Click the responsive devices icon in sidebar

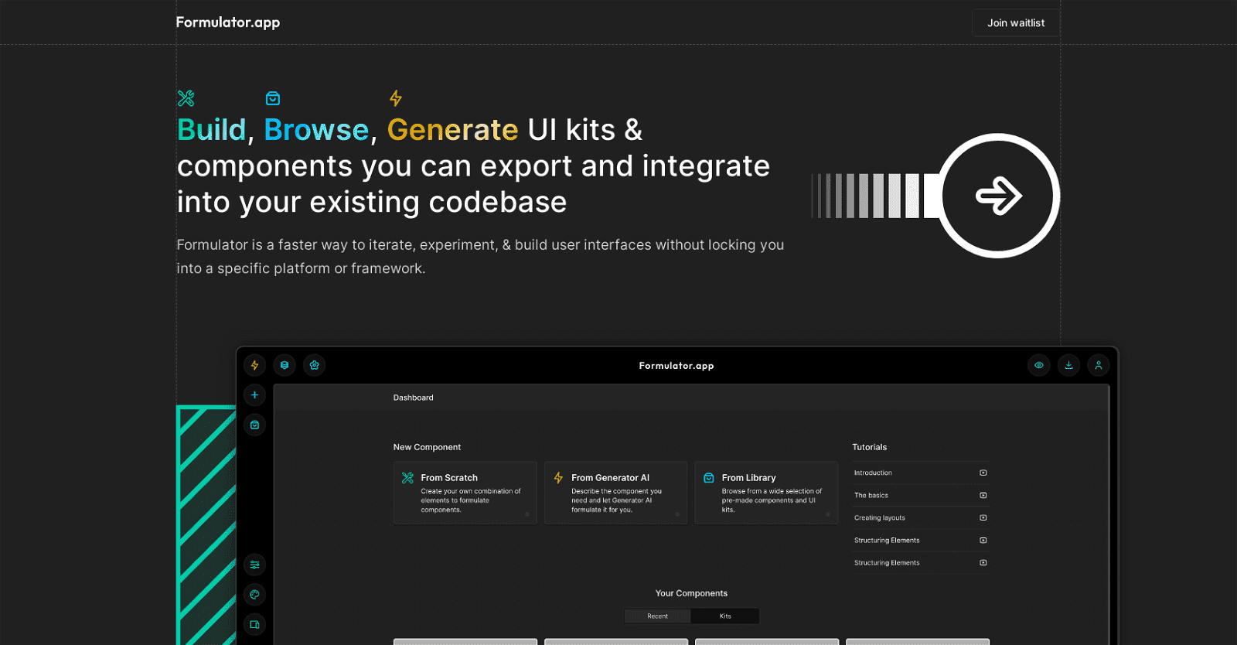[x=254, y=624]
